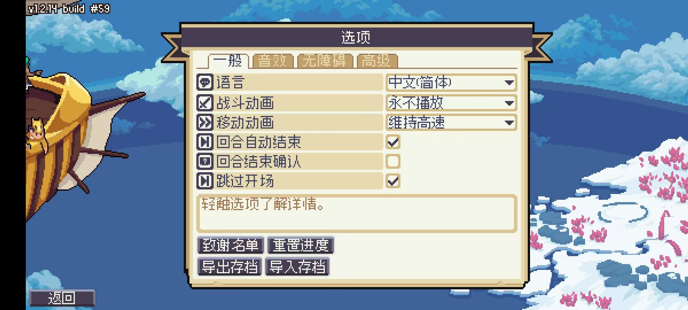Open the 语言 language dropdown
This screenshot has width=688, height=310.
point(451,83)
